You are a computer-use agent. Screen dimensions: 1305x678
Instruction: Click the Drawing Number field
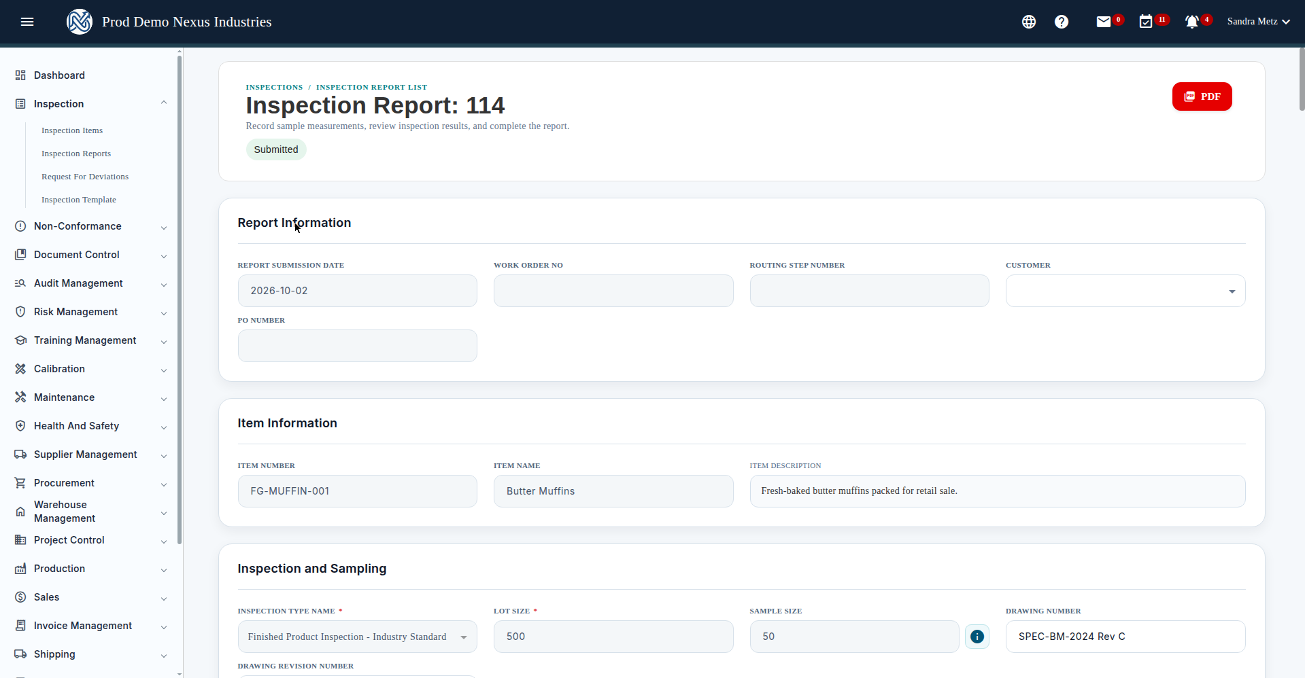point(1125,637)
